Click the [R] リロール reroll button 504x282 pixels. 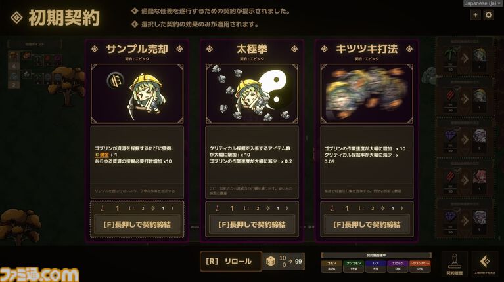point(231,262)
